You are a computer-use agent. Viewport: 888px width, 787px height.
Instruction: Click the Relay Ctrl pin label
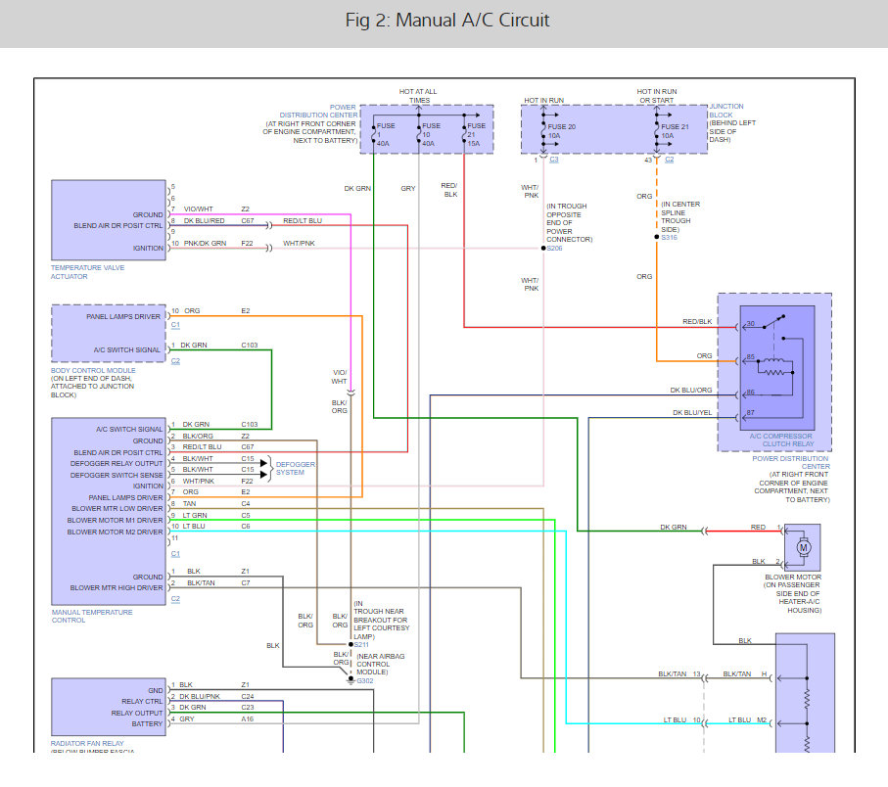point(142,701)
